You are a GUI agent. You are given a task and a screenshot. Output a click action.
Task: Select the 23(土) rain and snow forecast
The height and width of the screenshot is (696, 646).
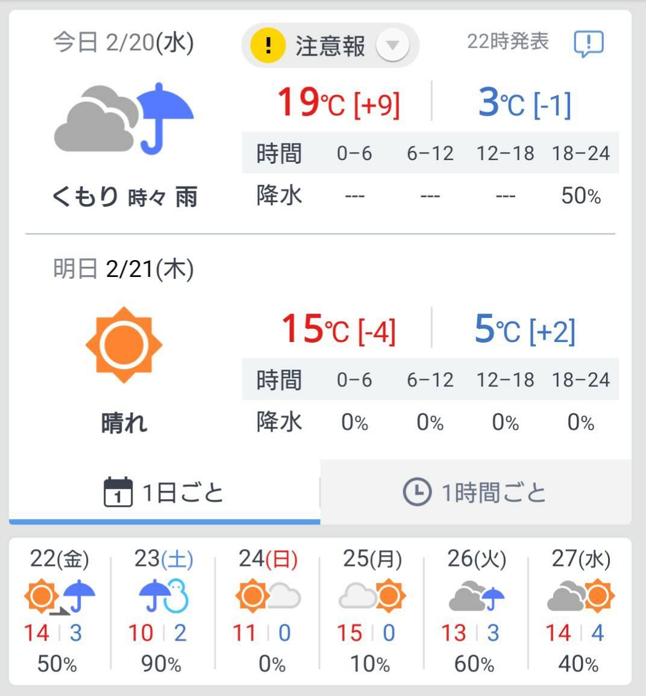[163, 611]
